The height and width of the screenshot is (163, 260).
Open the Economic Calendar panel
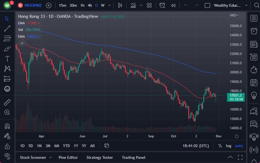[x=254, y=82]
